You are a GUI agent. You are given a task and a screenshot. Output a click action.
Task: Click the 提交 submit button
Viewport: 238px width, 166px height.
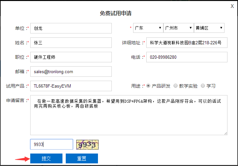click(46, 158)
